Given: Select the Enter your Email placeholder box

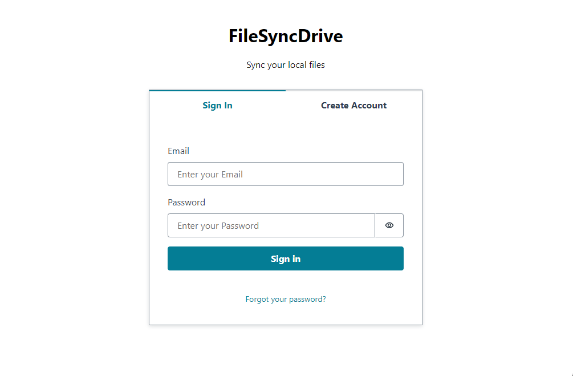Looking at the screenshot, I should tap(285, 174).
